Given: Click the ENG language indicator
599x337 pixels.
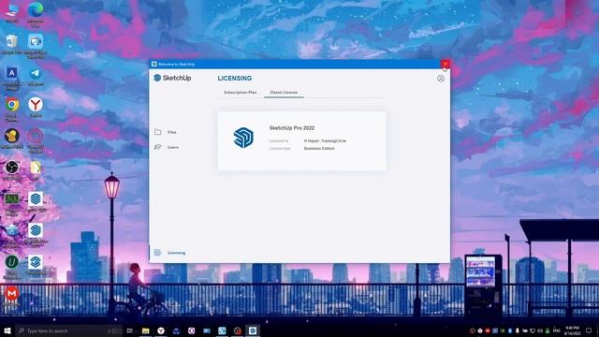Looking at the screenshot, I should 557,330.
